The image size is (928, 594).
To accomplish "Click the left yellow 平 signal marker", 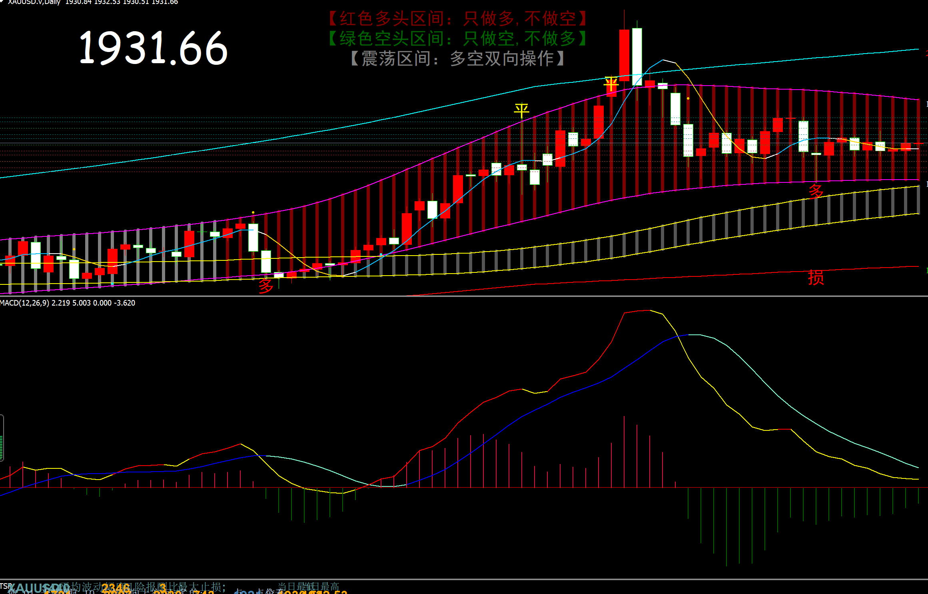I will [x=521, y=110].
